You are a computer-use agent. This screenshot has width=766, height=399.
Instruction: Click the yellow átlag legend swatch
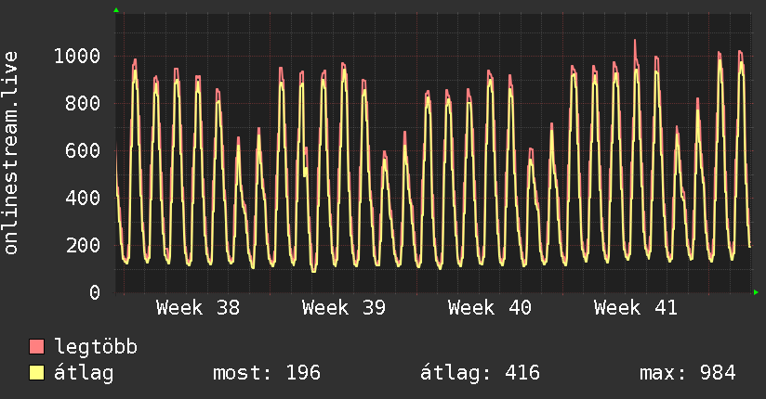point(36,372)
